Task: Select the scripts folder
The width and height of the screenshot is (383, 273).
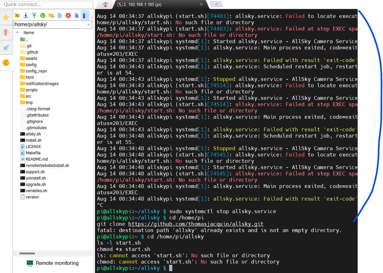Action: (29, 90)
